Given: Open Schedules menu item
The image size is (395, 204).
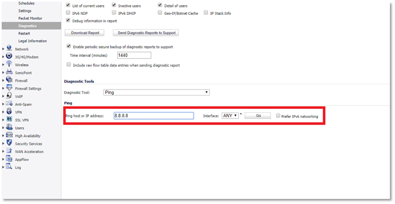Looking at the screenshot, I should coord(27,3).
